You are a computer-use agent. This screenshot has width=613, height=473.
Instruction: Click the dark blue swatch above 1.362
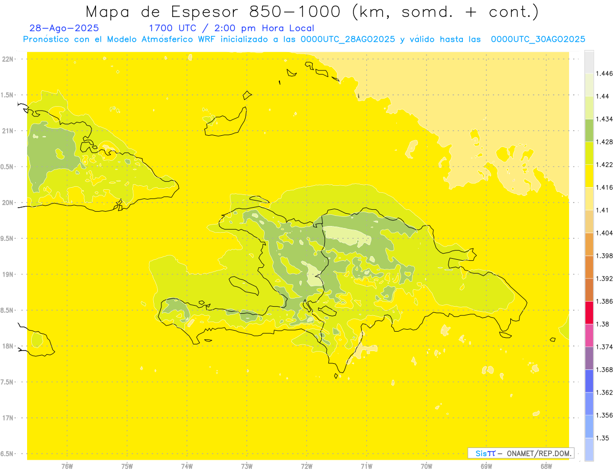pos(589,381)
